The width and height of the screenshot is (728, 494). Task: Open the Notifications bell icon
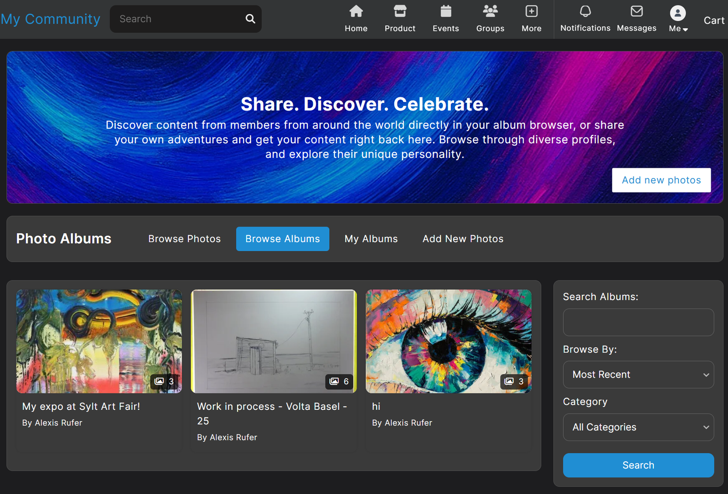click(x=585, y=11)
